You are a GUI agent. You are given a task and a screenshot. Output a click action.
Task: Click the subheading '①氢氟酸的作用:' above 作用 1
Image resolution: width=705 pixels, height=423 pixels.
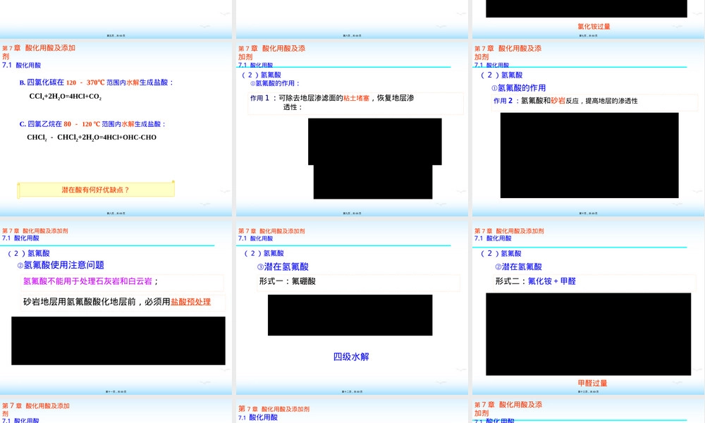click(x=275, y=84)
